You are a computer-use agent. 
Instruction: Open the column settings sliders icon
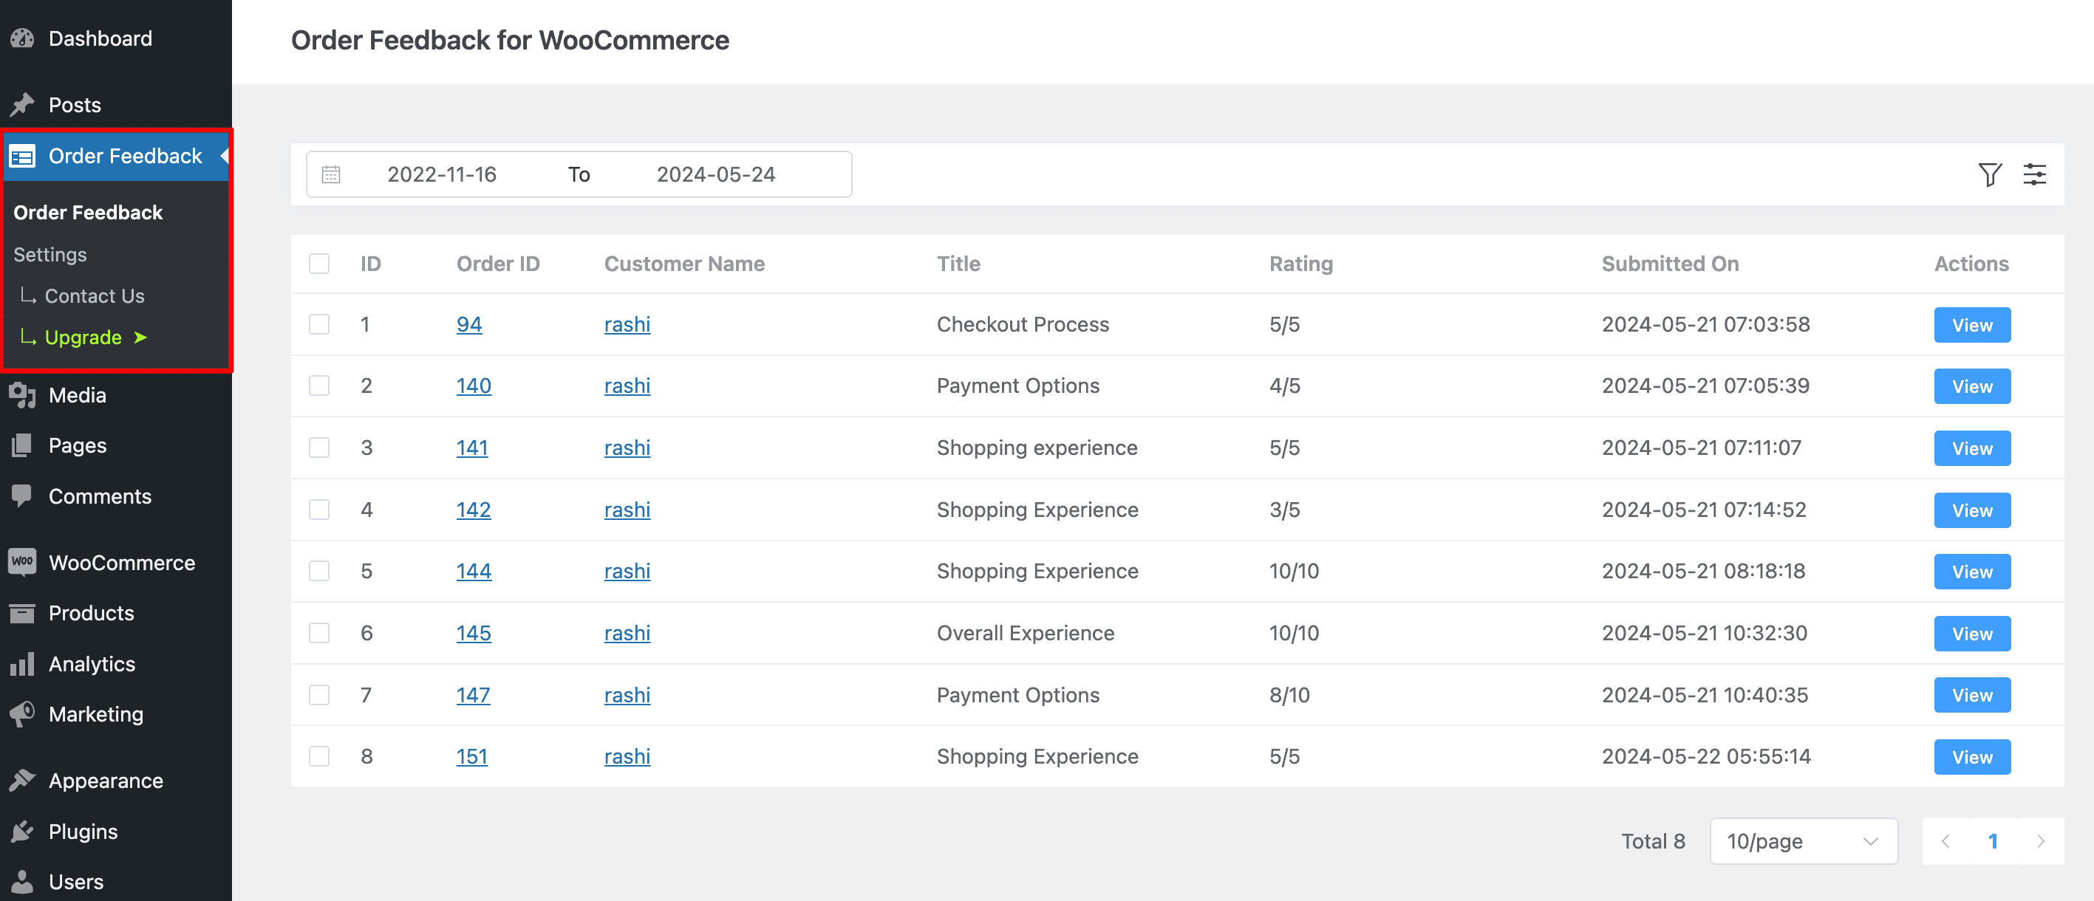2034,174
